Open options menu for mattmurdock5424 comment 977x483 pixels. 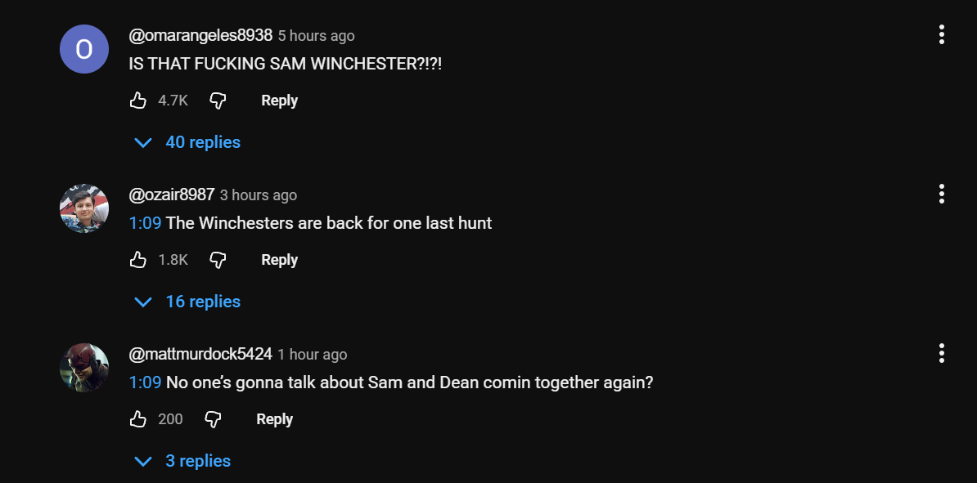(942, 353)
